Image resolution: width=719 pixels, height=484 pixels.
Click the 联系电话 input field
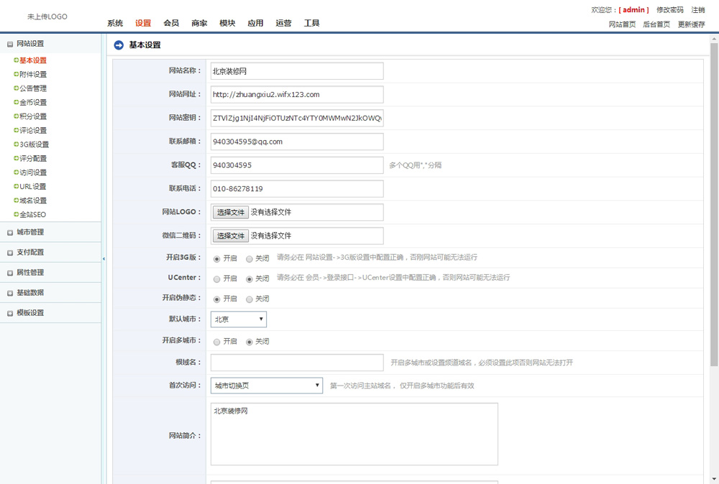[296, 189]
